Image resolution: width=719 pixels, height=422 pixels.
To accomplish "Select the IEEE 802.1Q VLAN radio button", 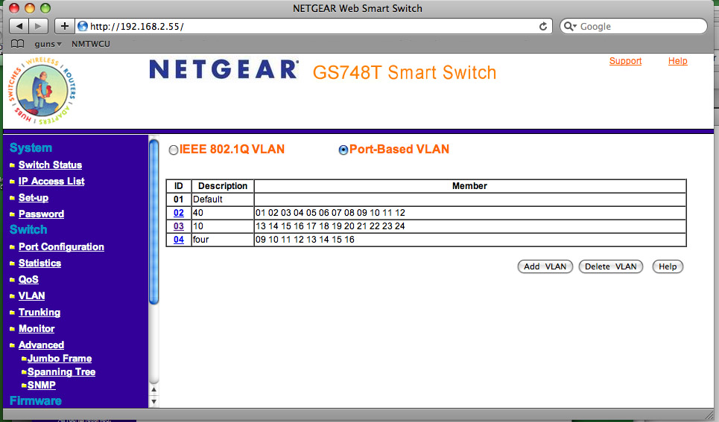I will 174,150.
